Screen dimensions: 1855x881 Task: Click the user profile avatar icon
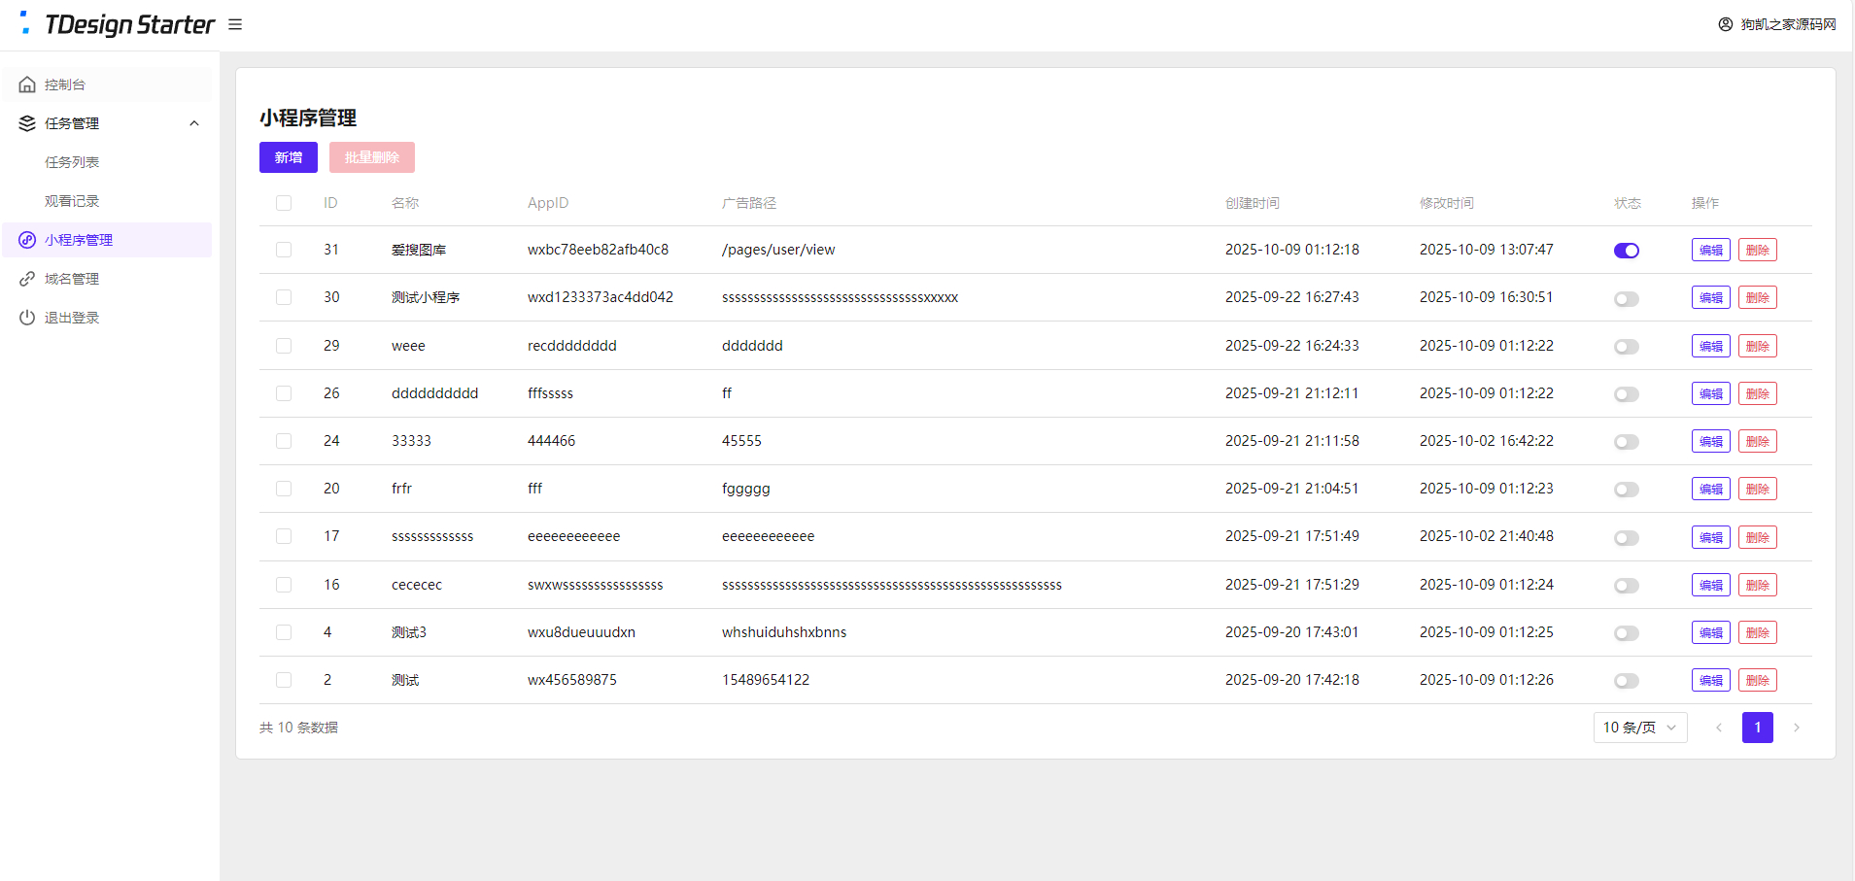point(1725,24)
